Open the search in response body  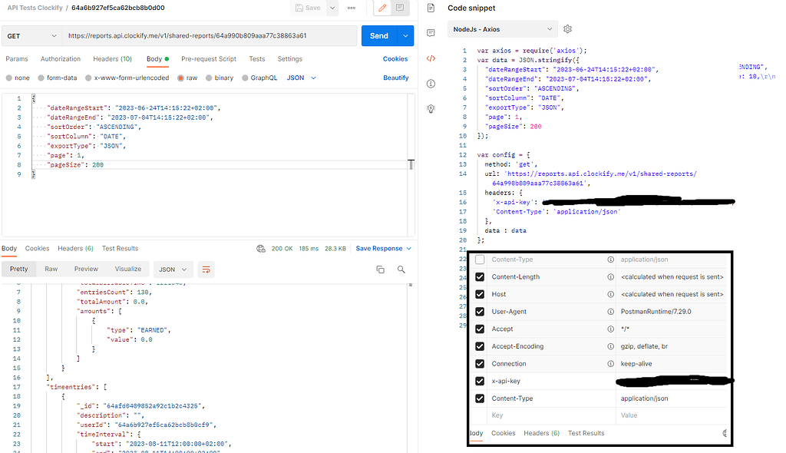[x=401, y=269]
